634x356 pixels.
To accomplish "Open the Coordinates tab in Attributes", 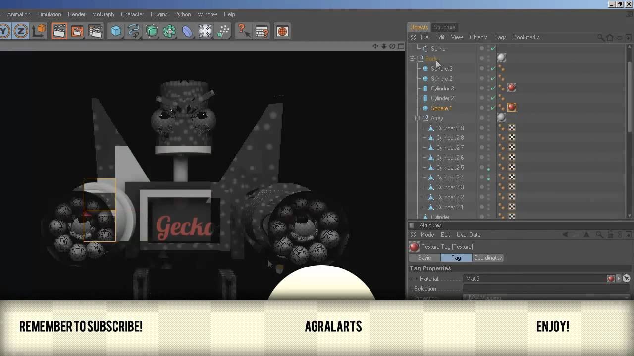I will 488,258.
